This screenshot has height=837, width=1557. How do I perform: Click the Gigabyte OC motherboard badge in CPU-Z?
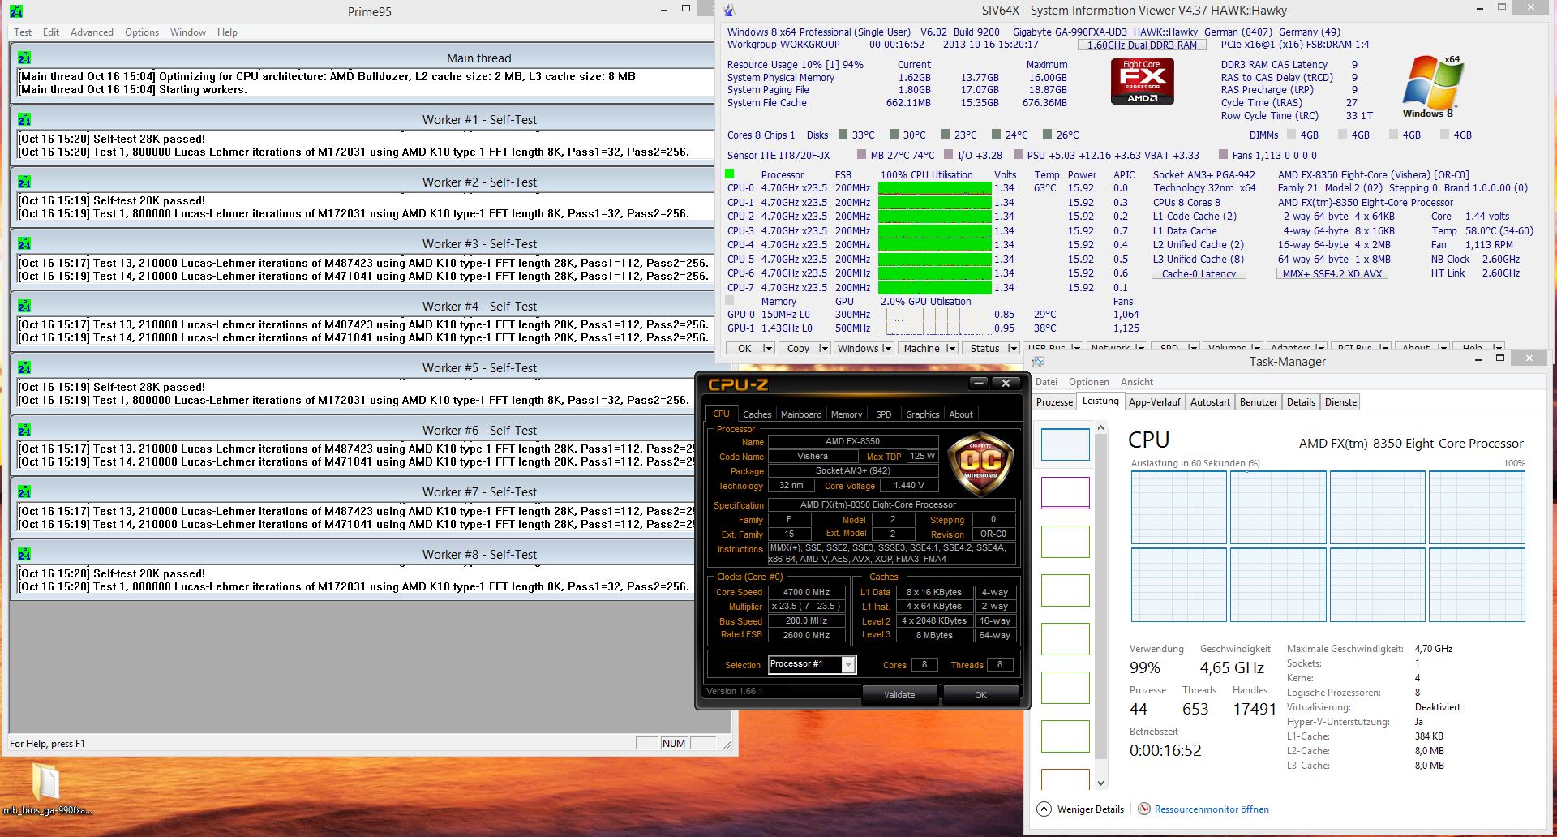coord(980,465)
